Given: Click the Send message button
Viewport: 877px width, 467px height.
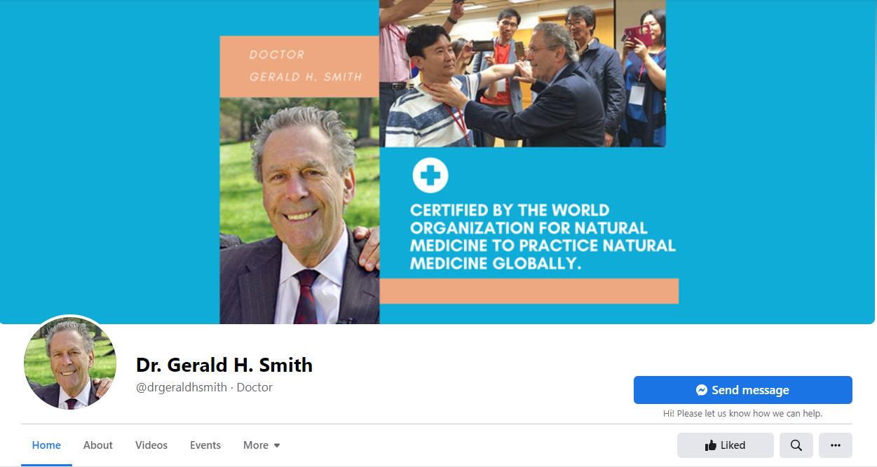Looking at the screenshot, I should (742, 390).
